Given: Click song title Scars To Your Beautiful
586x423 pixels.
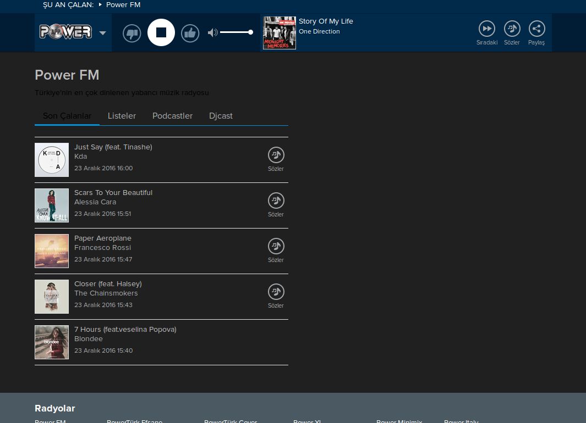Looking at the screenshot, I should click(113, 192).
